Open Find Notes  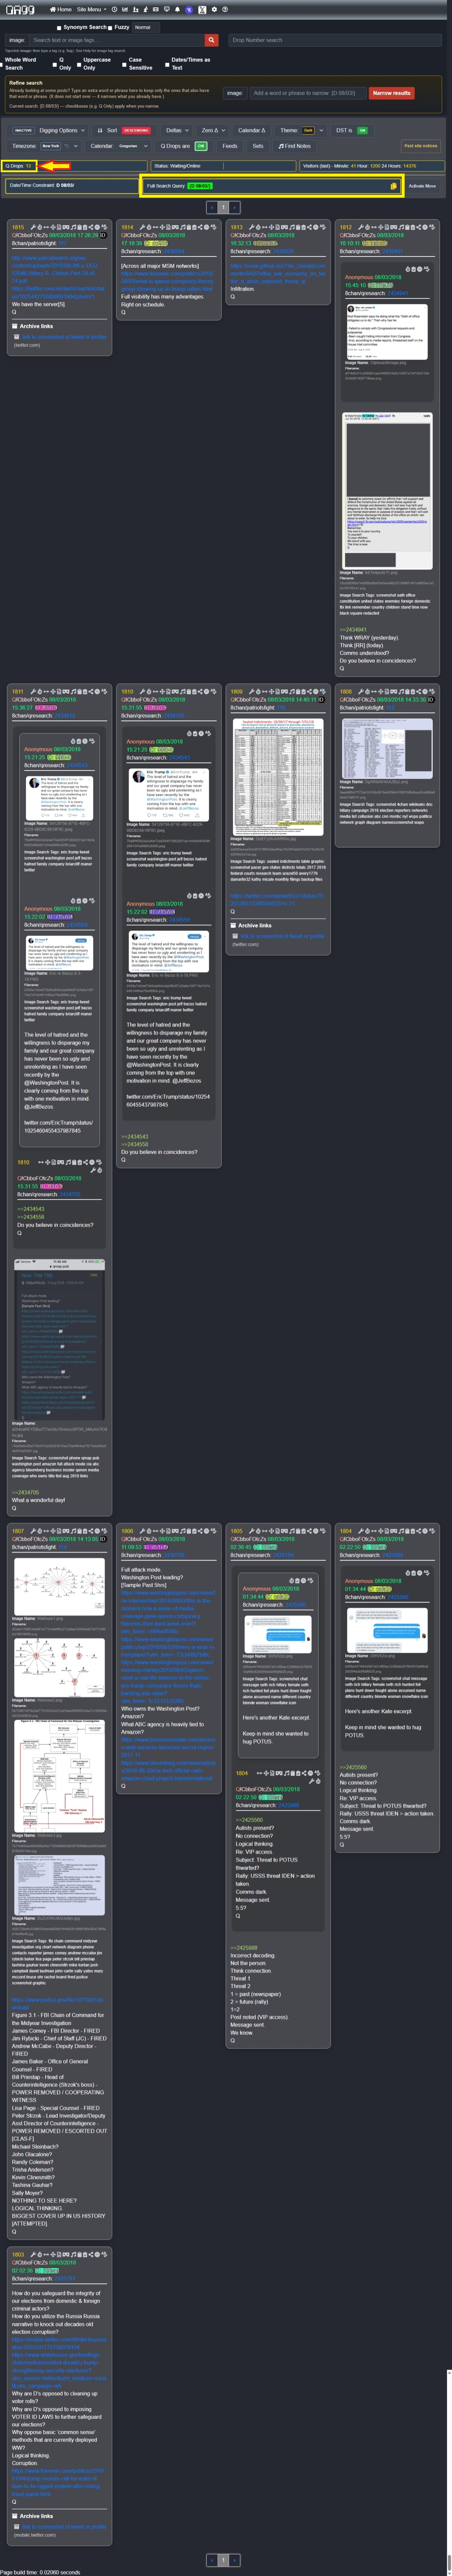pyautogui.click(x=295, y=146)
